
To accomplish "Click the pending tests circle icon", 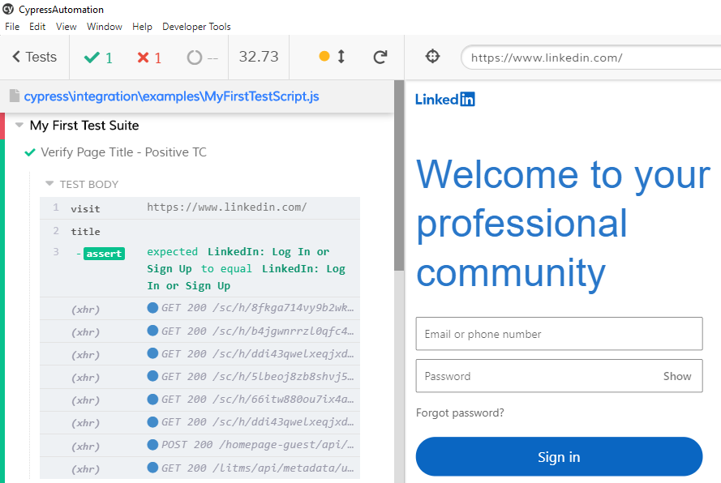I will 194,58.
